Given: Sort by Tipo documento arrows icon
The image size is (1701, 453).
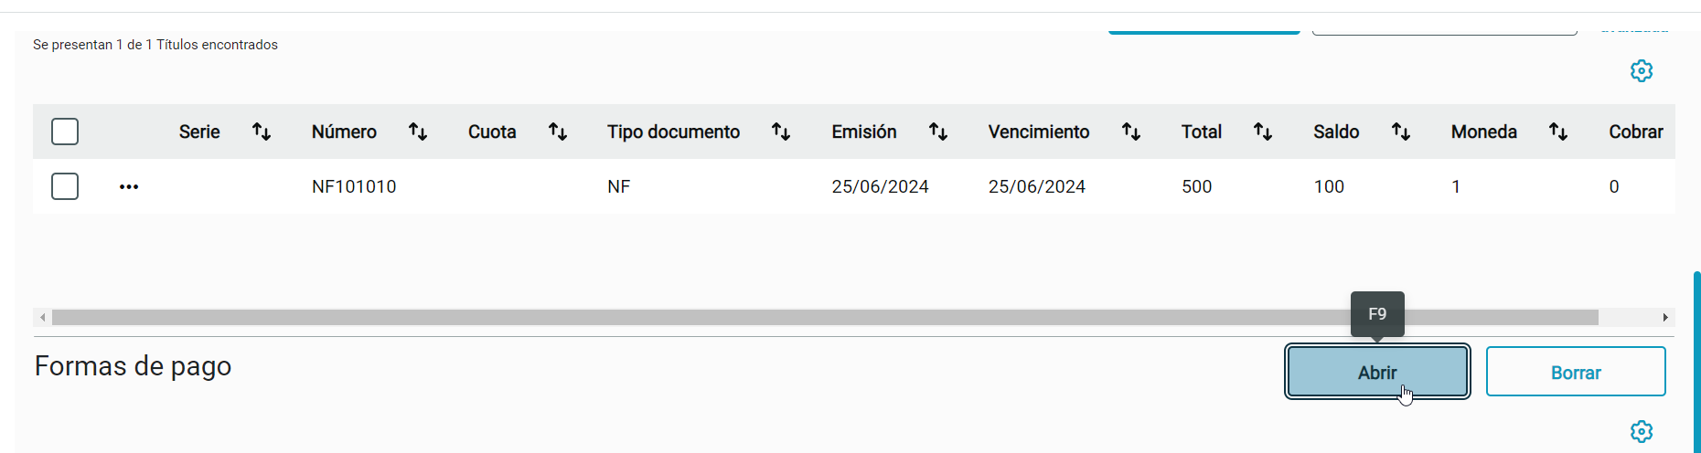Looking at the screenshot, I should coord(781,132).
